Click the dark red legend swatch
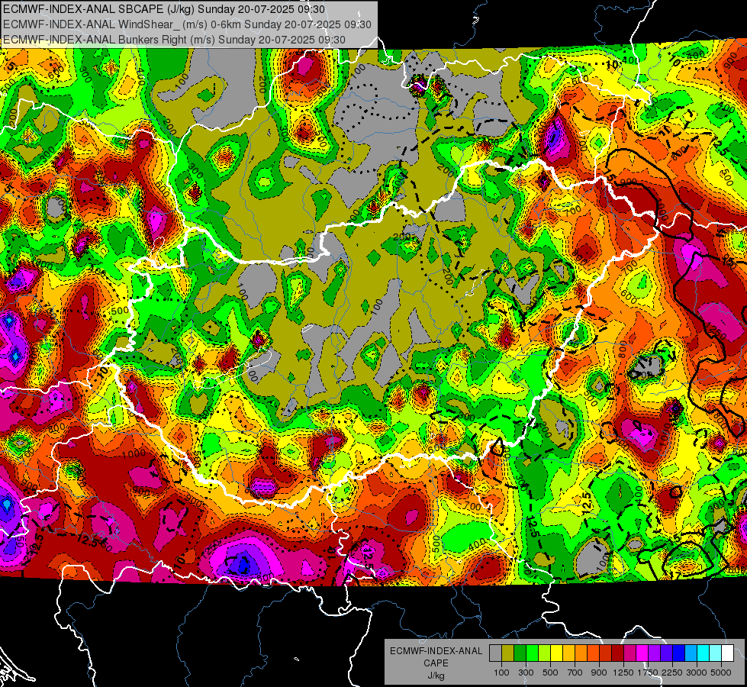The width and height of the screenshot is (747, 687). coord(617,653)
